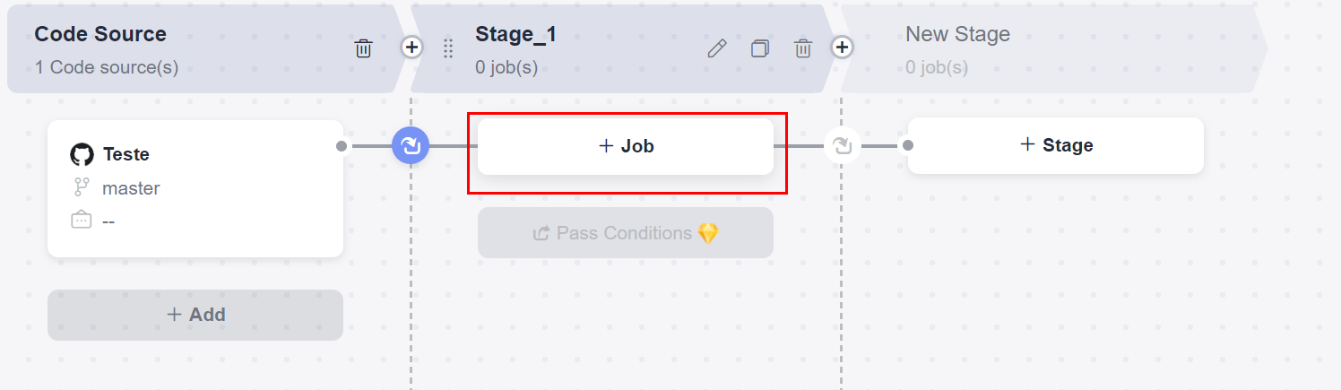Click the blue trigger icon before Stage_1
This screenshot has height=390, width=1341.
(411, 145)
